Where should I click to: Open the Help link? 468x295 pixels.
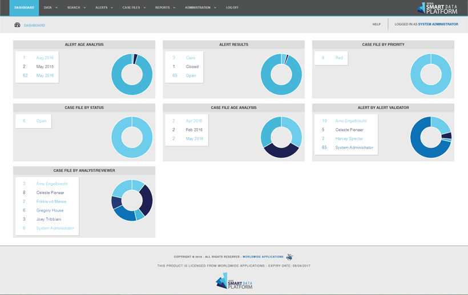(376, 25)
